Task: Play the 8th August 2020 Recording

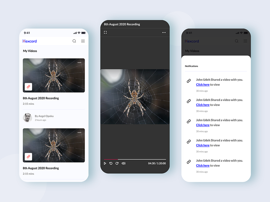Action: [105, 163]
